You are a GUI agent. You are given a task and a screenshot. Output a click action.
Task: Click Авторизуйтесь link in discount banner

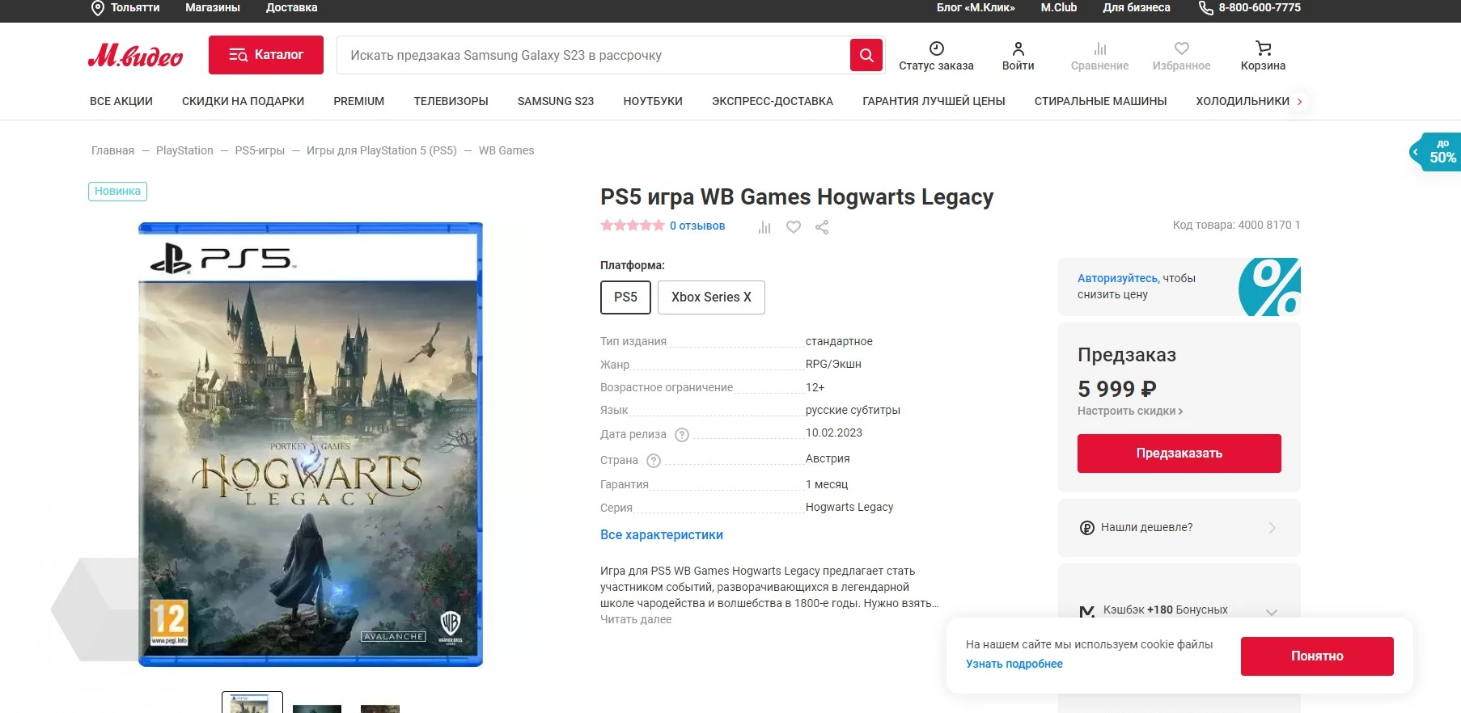[x=1118, y=278]
